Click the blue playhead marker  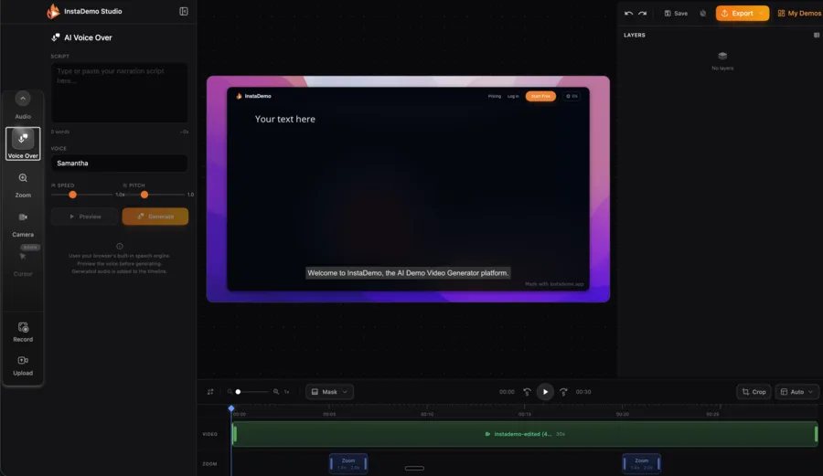point(231,407)
